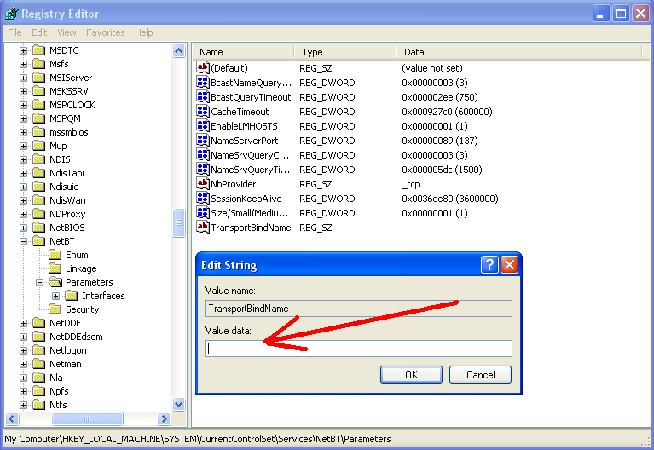Open the Help menu
The image size is (654, 450).
coord(144,32)
